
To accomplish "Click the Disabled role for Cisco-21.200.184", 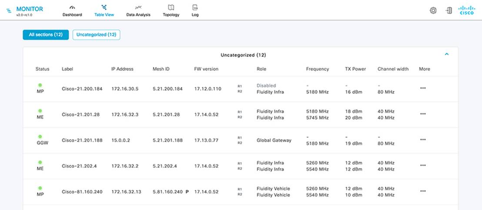I will (266, 86).
